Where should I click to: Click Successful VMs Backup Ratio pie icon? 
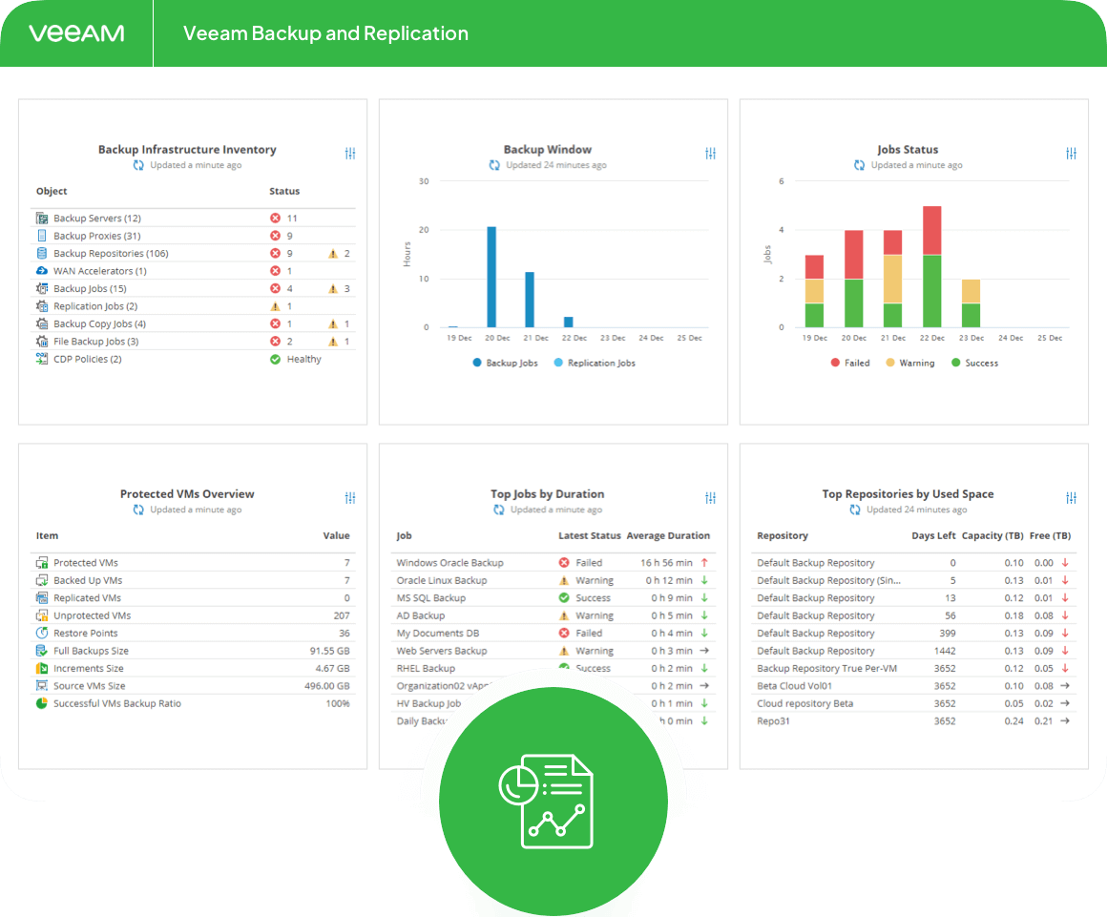(x=42, y=704)
